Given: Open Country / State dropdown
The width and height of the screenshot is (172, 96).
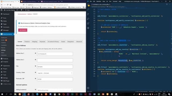Looking at the screenshot, I should (55, 73).
